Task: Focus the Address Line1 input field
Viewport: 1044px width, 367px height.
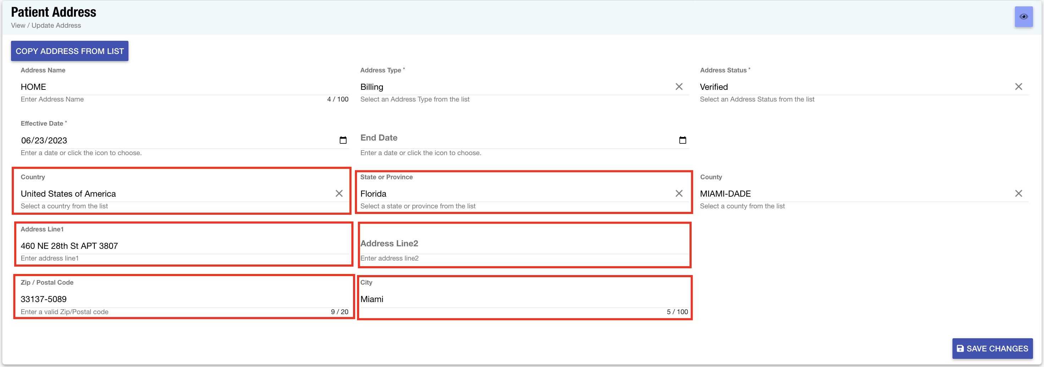Action: click(x=182, y=246)
